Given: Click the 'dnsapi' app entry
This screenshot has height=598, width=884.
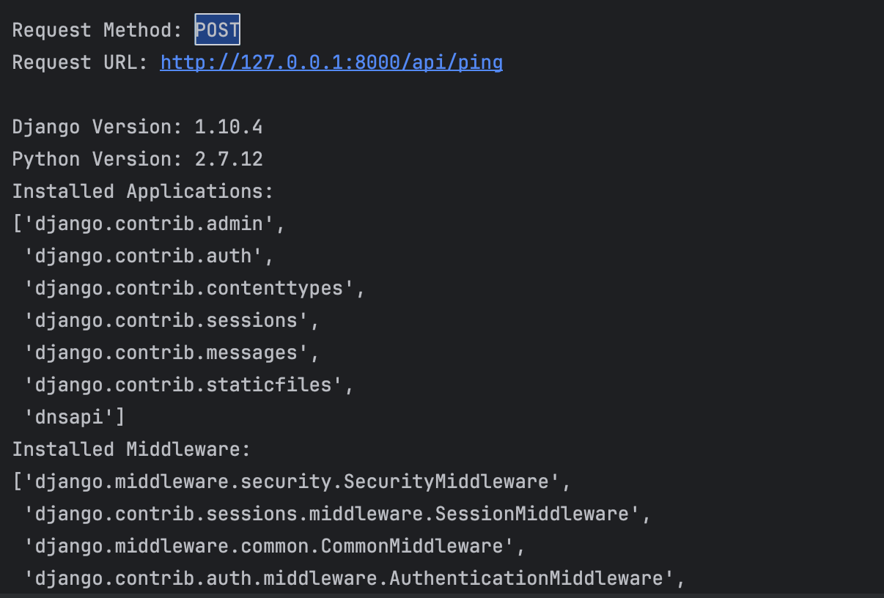Looking at the screenshot, I should pyautogui.click(x=74, y=417).
